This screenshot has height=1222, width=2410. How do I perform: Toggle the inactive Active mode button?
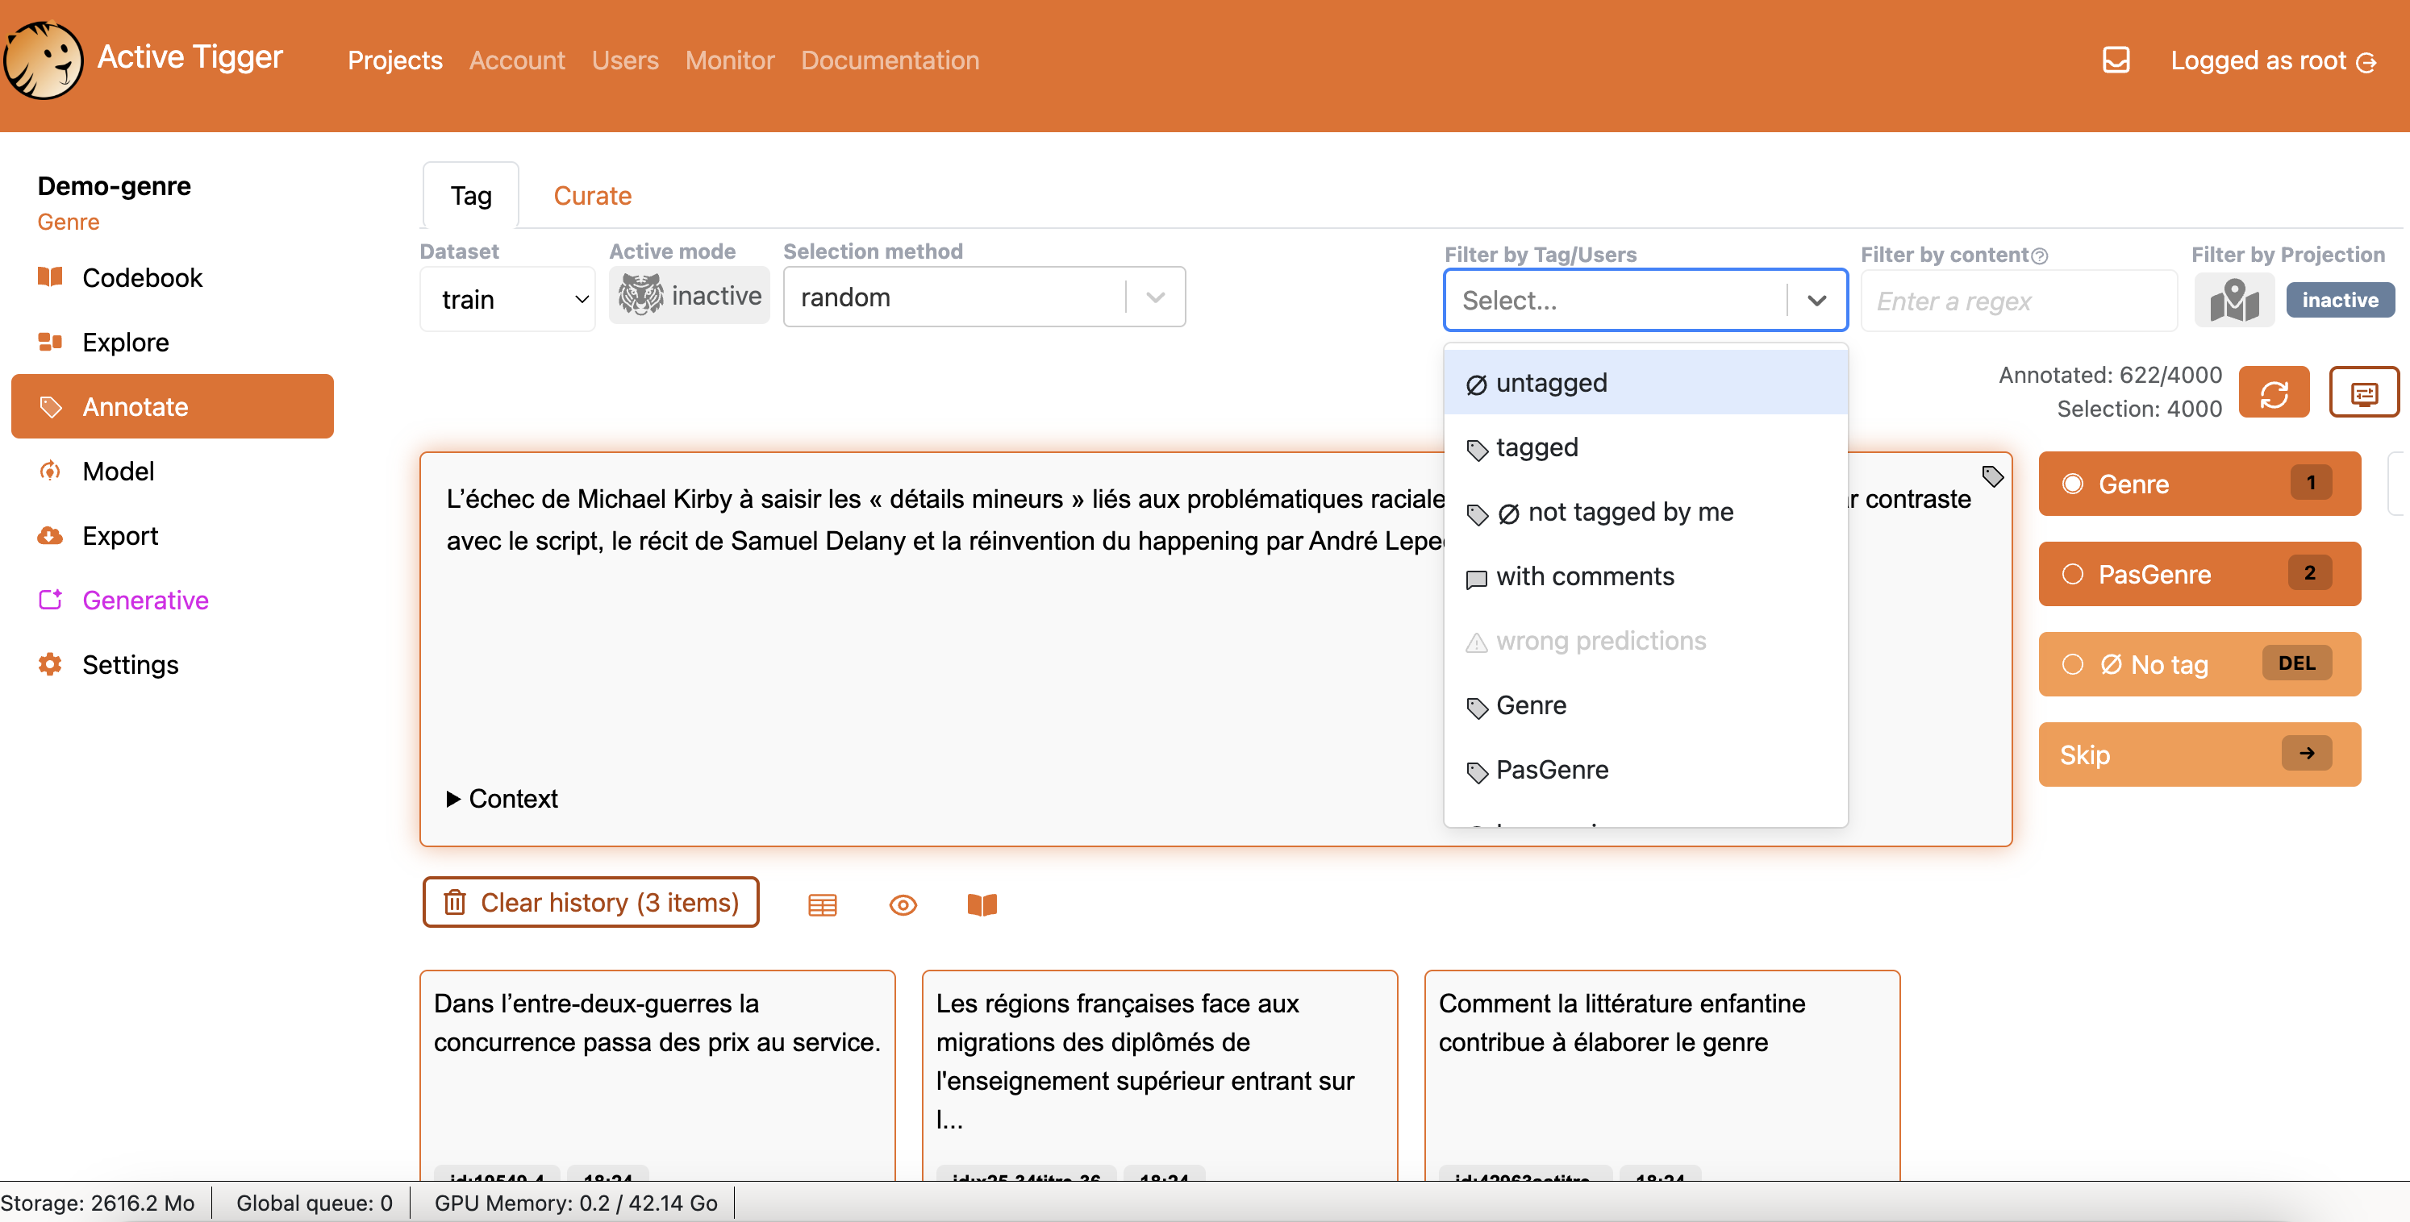click(x=690, y=296)
